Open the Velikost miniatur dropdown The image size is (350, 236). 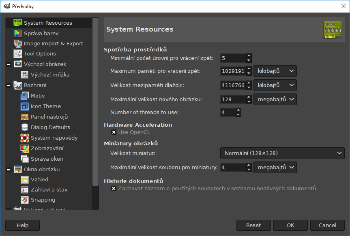[282, 153]
